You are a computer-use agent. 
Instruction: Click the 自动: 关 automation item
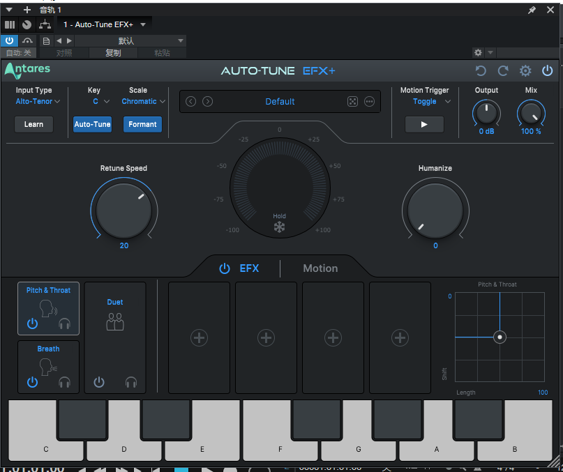19,53
